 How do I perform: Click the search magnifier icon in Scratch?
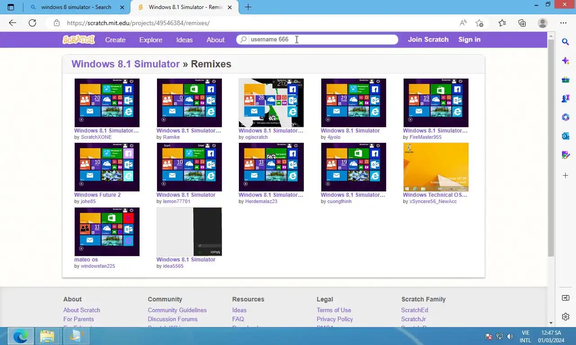243,40
